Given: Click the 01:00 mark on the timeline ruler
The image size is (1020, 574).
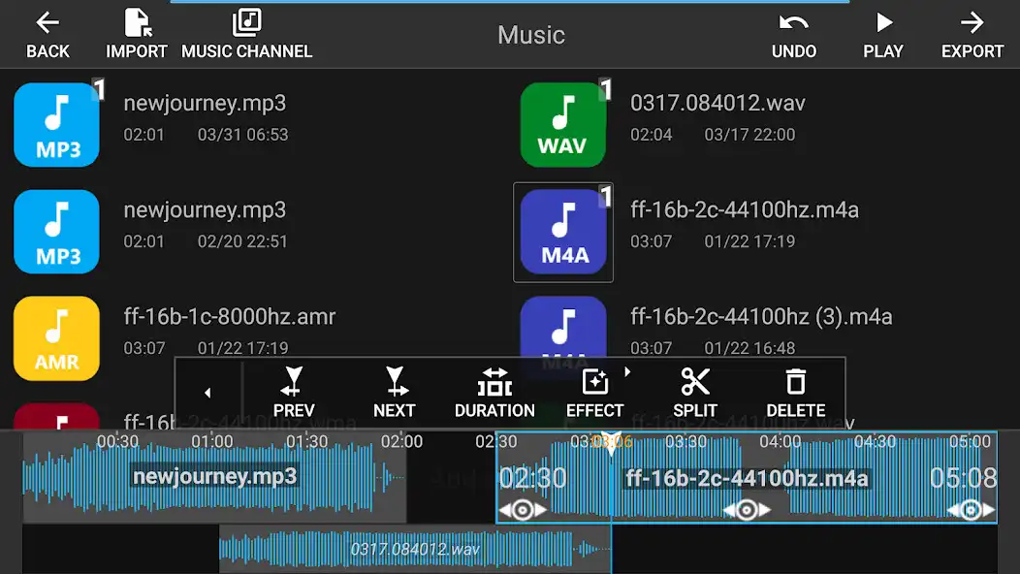Looking at the screenshot, I should [212, 442].
